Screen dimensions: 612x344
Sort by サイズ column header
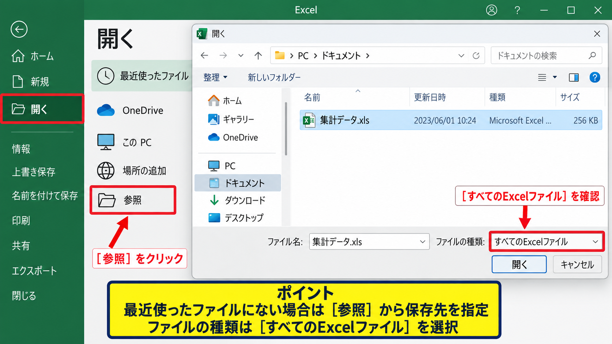tap(570, 97)
